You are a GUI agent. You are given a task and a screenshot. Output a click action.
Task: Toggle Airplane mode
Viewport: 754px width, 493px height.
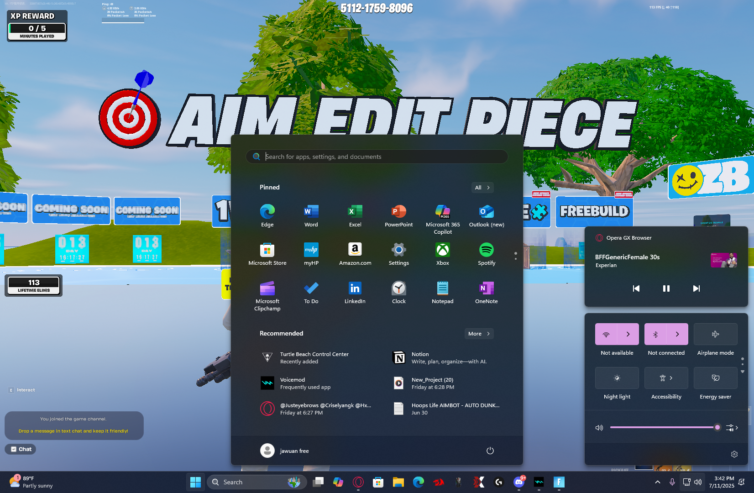[x=716, y=334]
